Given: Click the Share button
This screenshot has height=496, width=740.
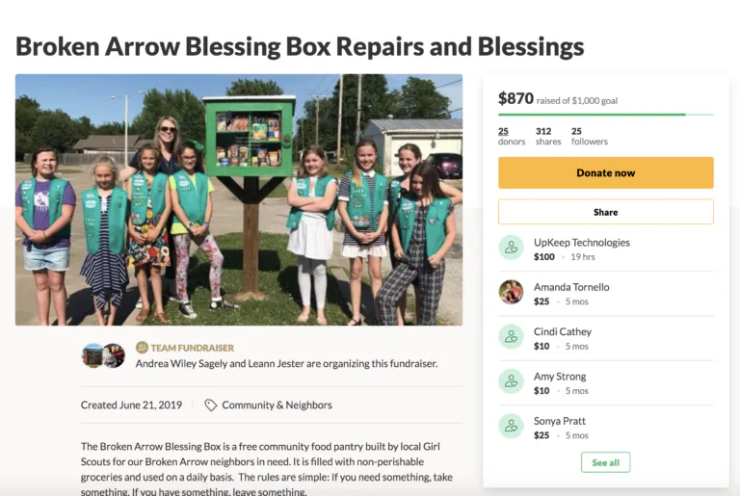Looking at the screenshot, I should (605, 212).
